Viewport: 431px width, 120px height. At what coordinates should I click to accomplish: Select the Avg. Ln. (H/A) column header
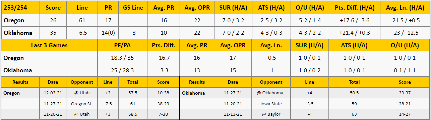pyautogui.click(x=405, y=7)
